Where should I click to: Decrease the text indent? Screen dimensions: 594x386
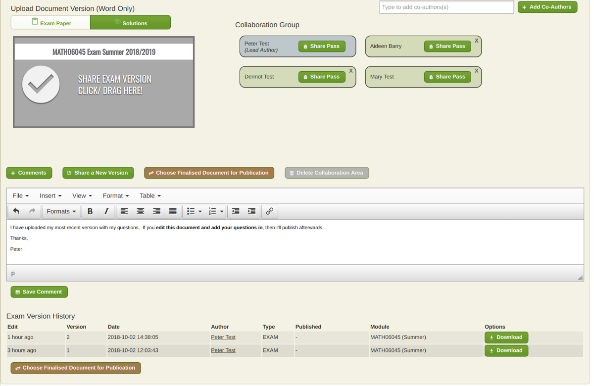(x=235, y=211)
